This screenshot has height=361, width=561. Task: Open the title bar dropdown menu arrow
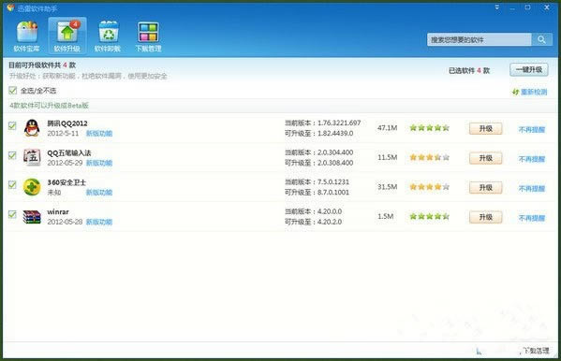point(497,7)
